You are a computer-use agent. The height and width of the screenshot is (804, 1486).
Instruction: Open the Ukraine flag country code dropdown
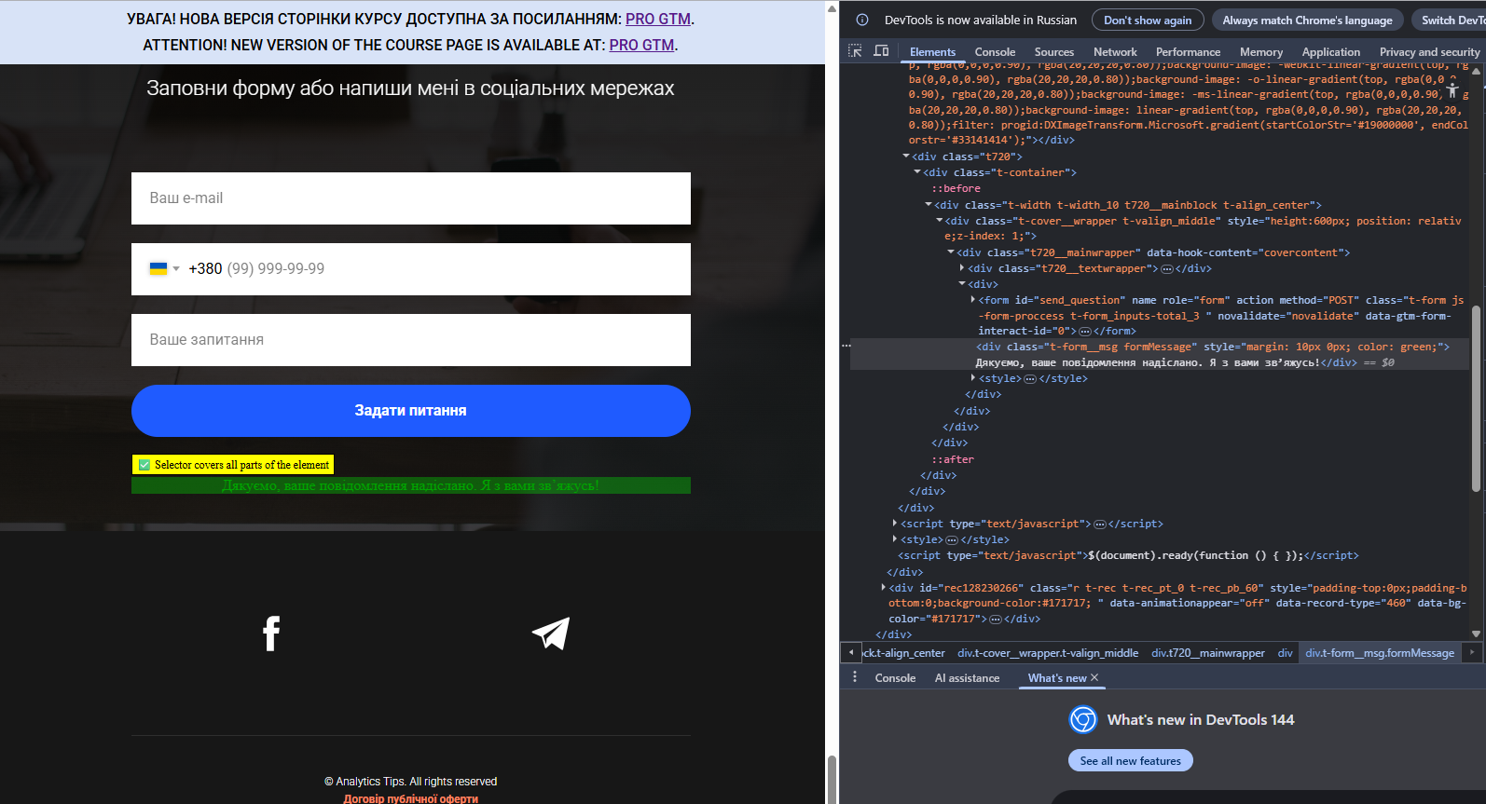(x=165, y=268)
